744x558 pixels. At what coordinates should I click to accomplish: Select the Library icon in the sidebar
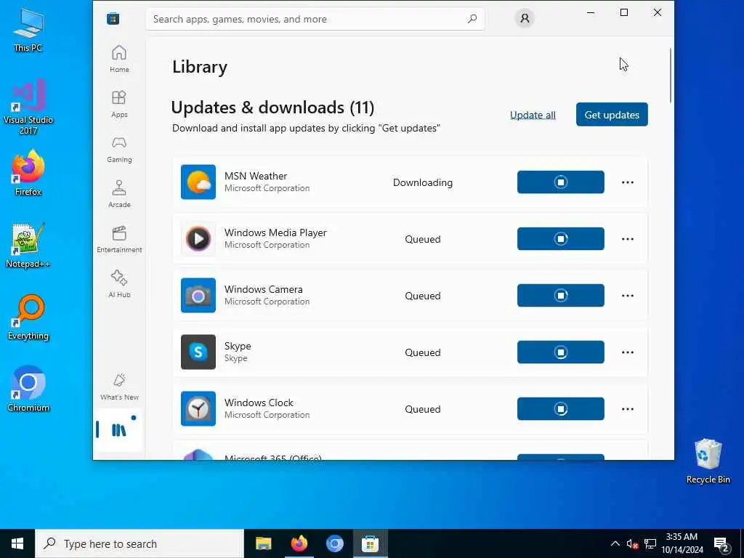(x=118, y=430)
